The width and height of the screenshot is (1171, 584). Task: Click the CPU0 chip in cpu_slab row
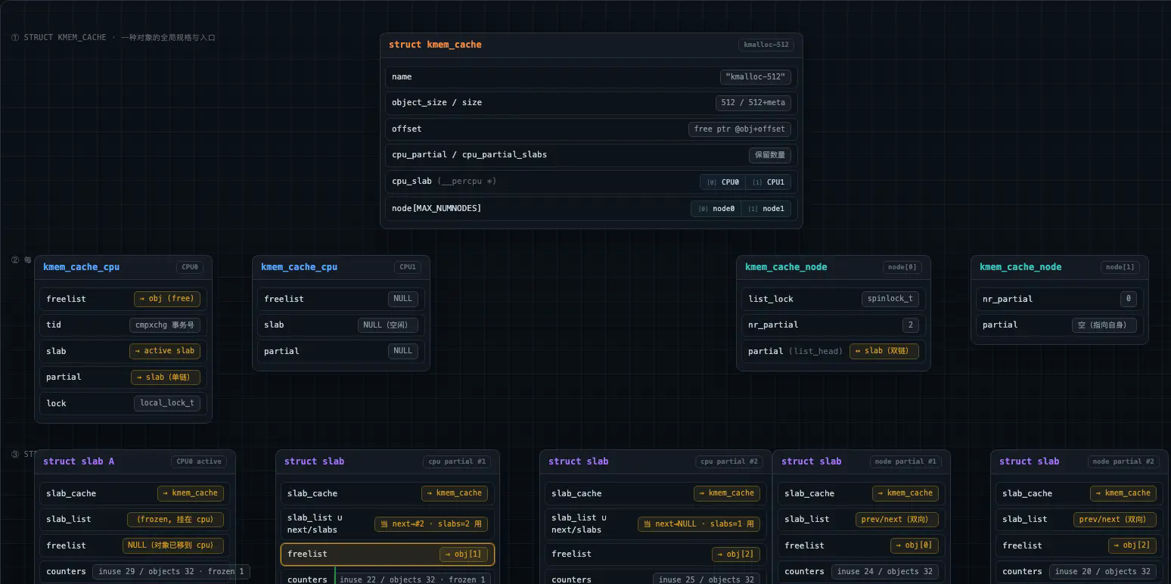click(722, 182)
